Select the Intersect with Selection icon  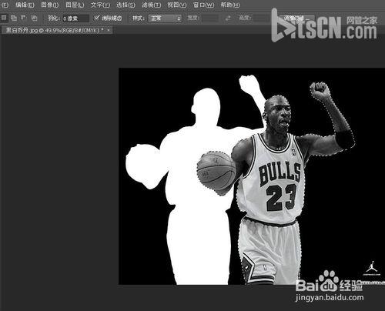point(34,18)
